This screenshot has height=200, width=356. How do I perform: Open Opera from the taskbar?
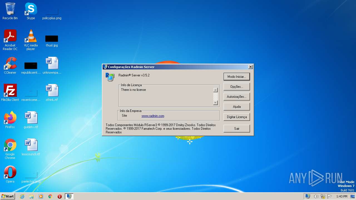[x=60, y=196]
